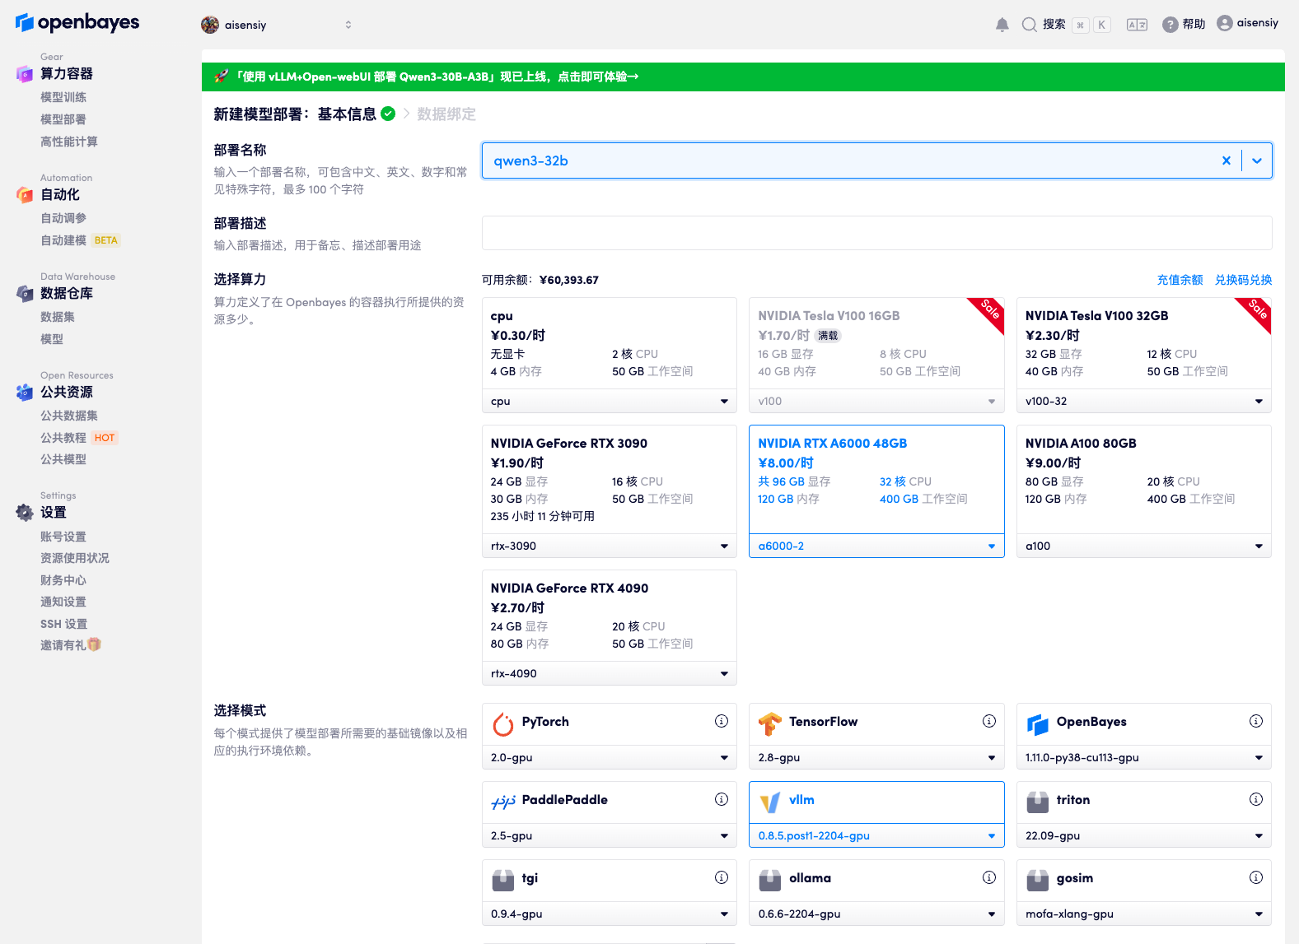This screenshot has width=1299, height=944.
Task: Open 模型部署 in the sidebar
Action: 63,119
